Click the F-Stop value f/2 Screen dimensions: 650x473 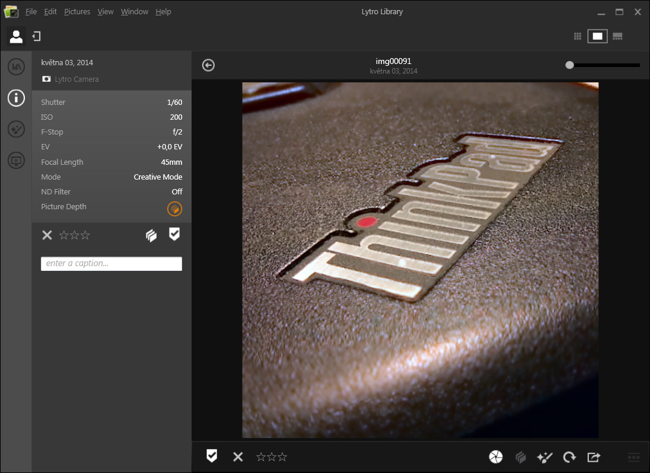[177, 132]
